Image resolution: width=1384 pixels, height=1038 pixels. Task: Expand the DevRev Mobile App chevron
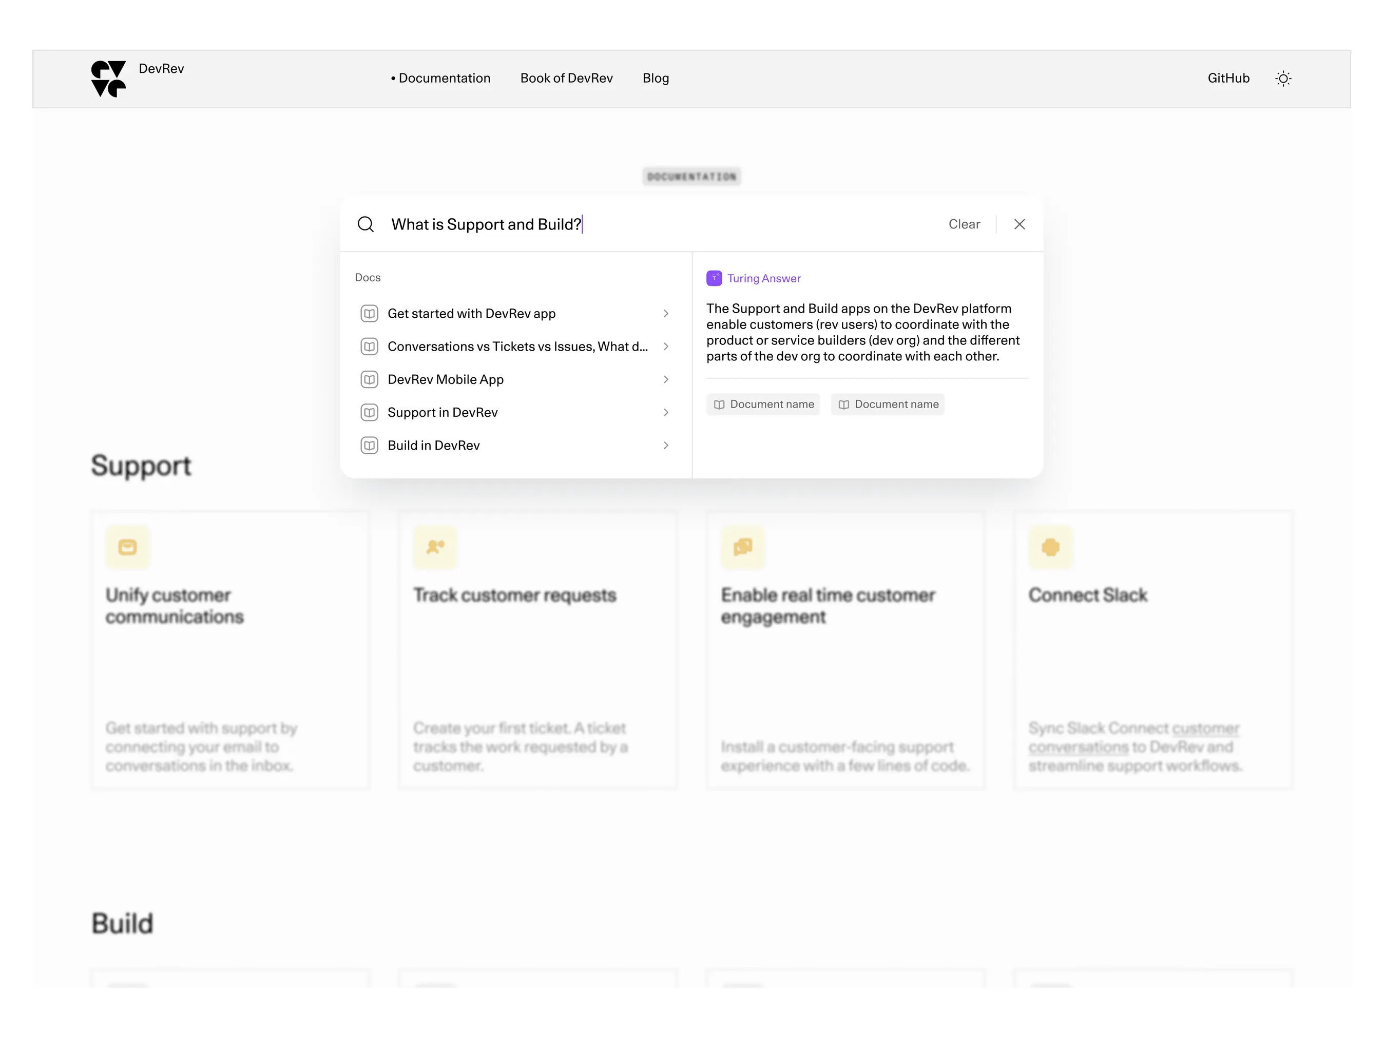click(666, 379)
